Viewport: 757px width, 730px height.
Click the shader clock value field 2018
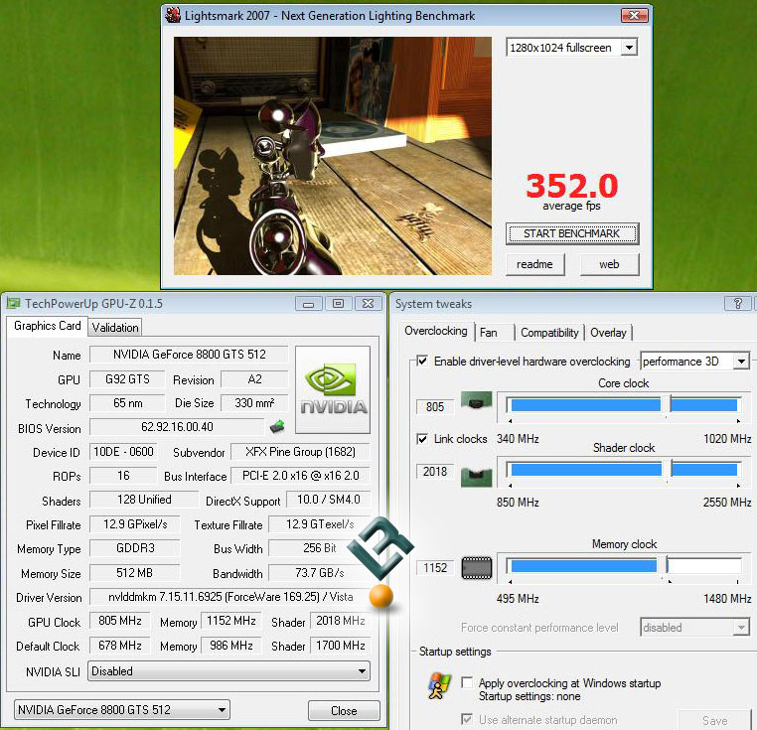[435, 471]
